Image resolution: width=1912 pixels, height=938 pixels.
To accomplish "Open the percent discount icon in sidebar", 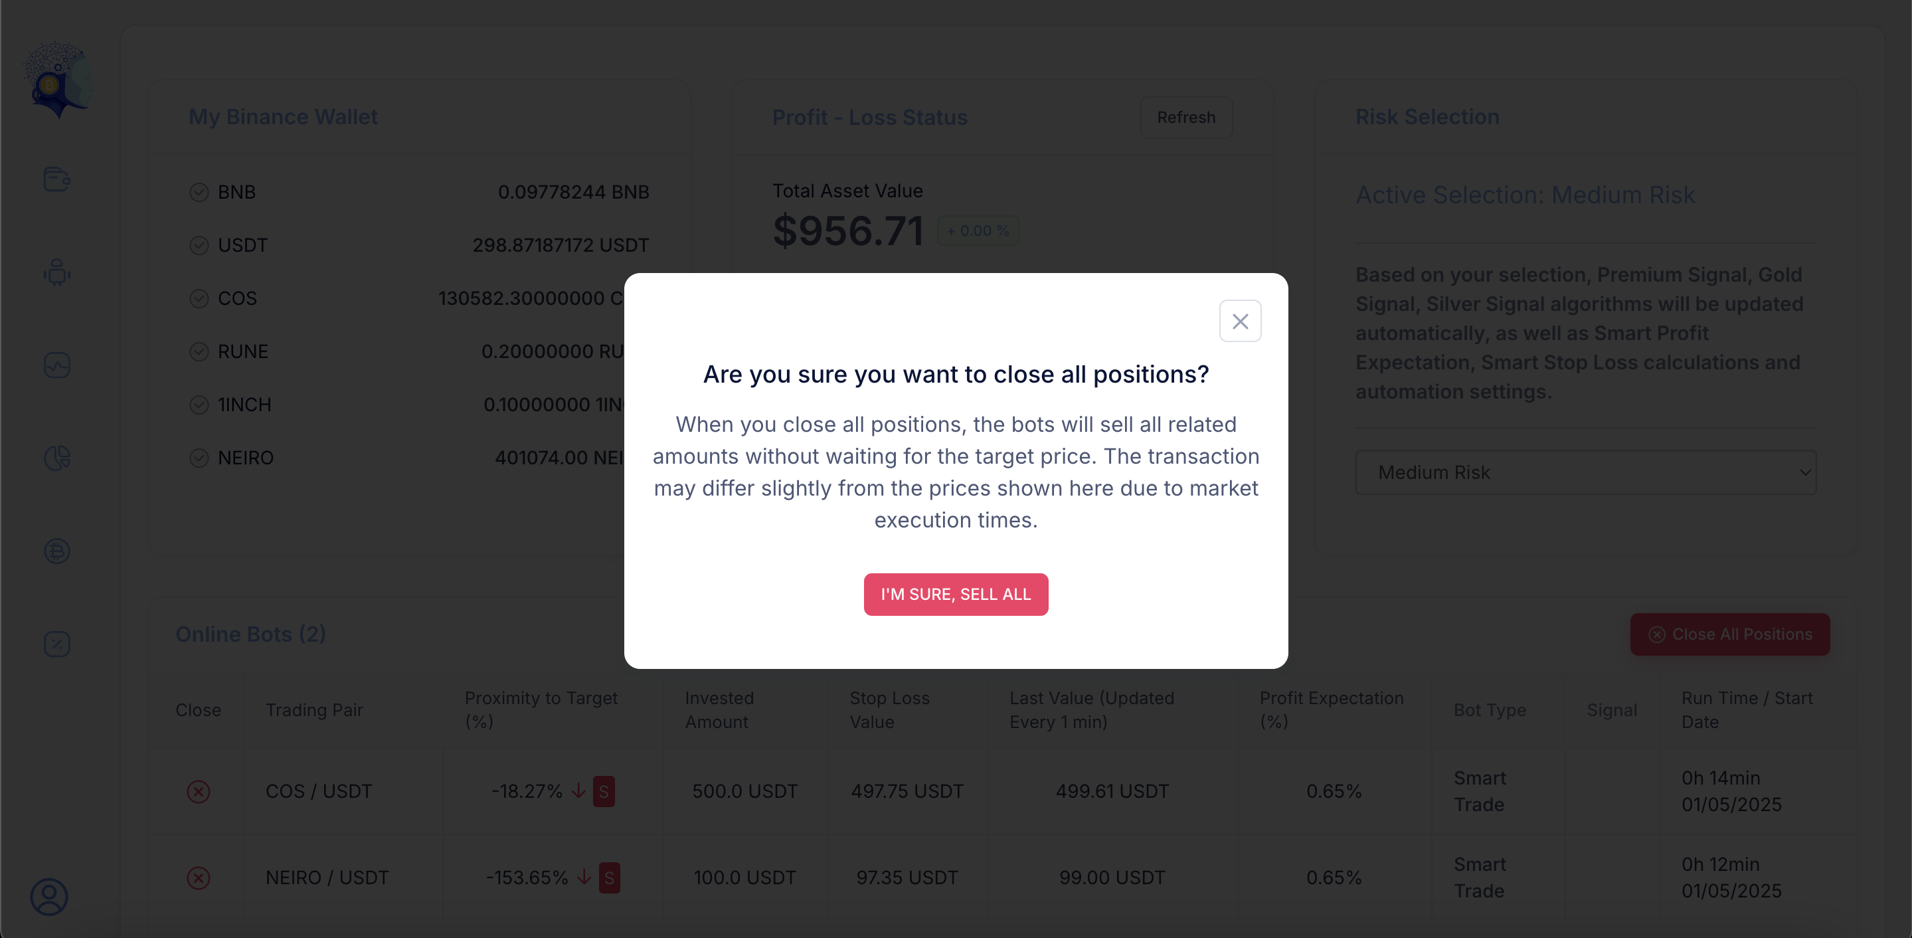I will pyautogui.click(x=56, y=644).
